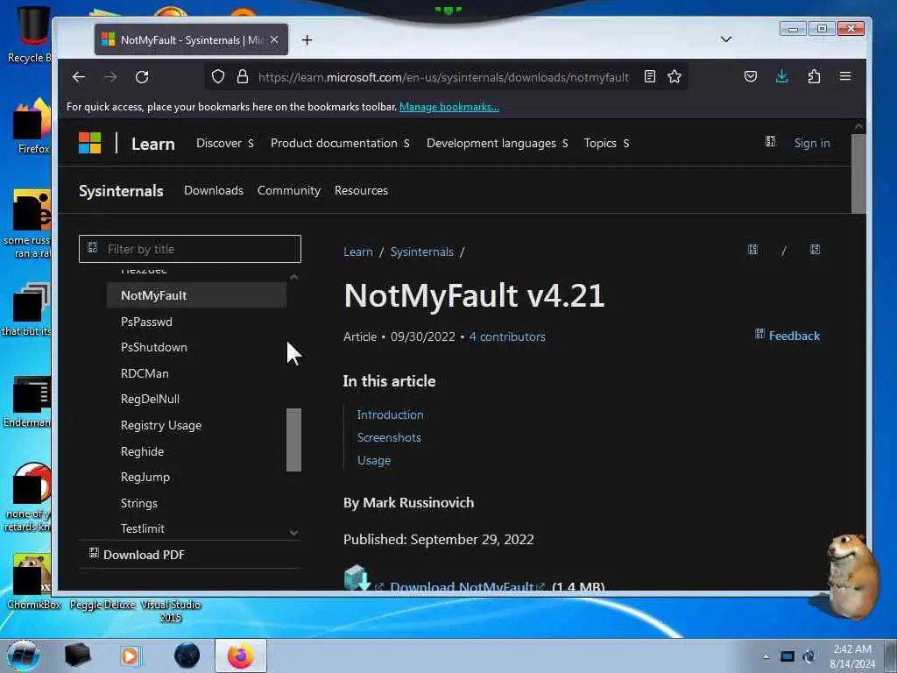Click the Download PDF button
Viewport: 897px width, 673px height.
(x=138, y=554)
